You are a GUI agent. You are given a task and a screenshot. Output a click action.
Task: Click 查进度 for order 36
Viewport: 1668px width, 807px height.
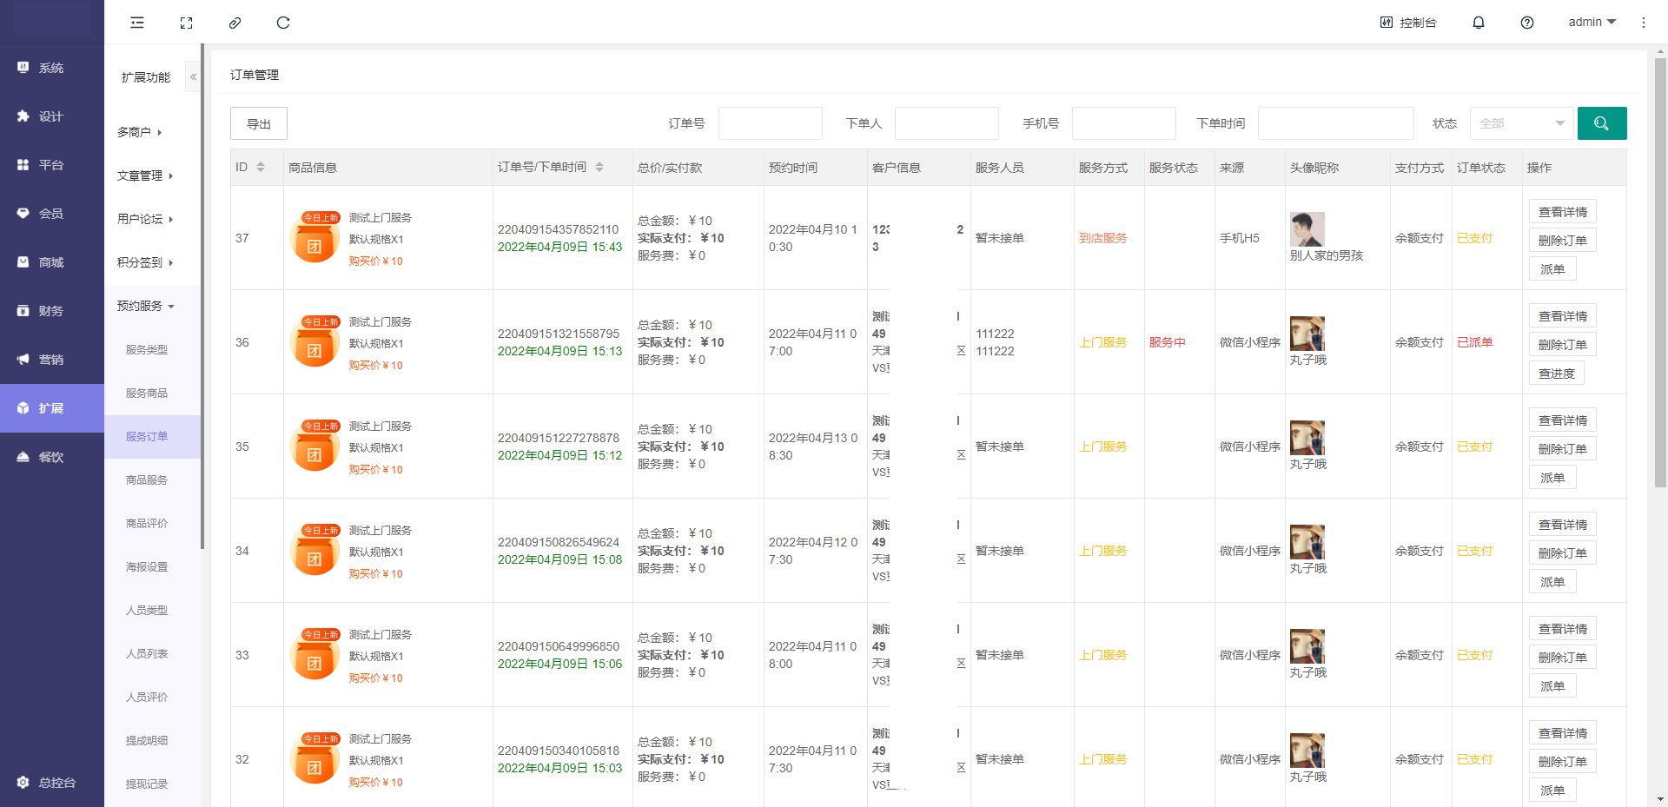1556,374
